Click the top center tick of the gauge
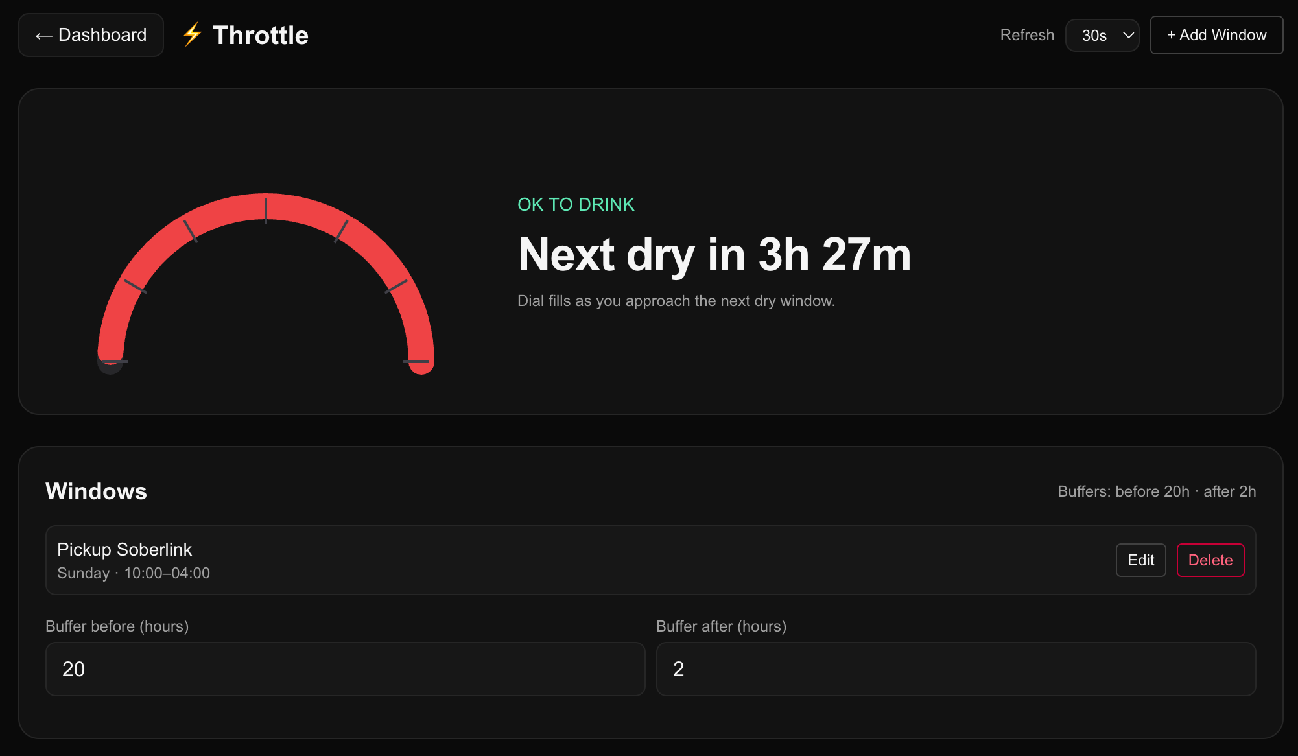Screen dimensions: 1298x756 pos(266,210)
